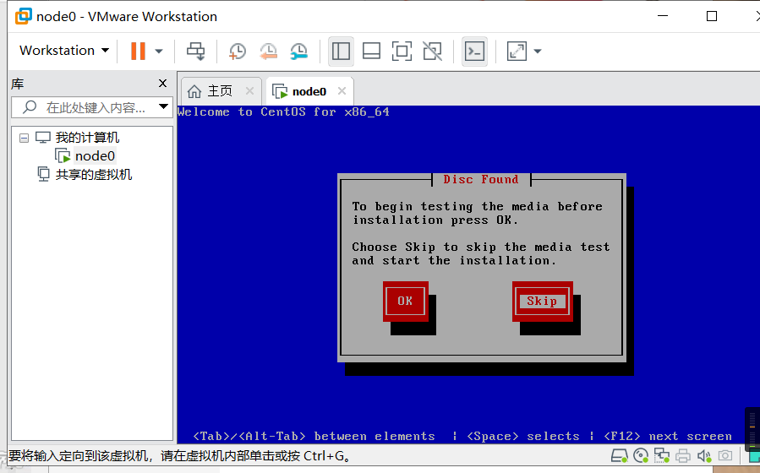Click the camera device status icon
Viewport: 760px width, 473px height.
(725, 455)
